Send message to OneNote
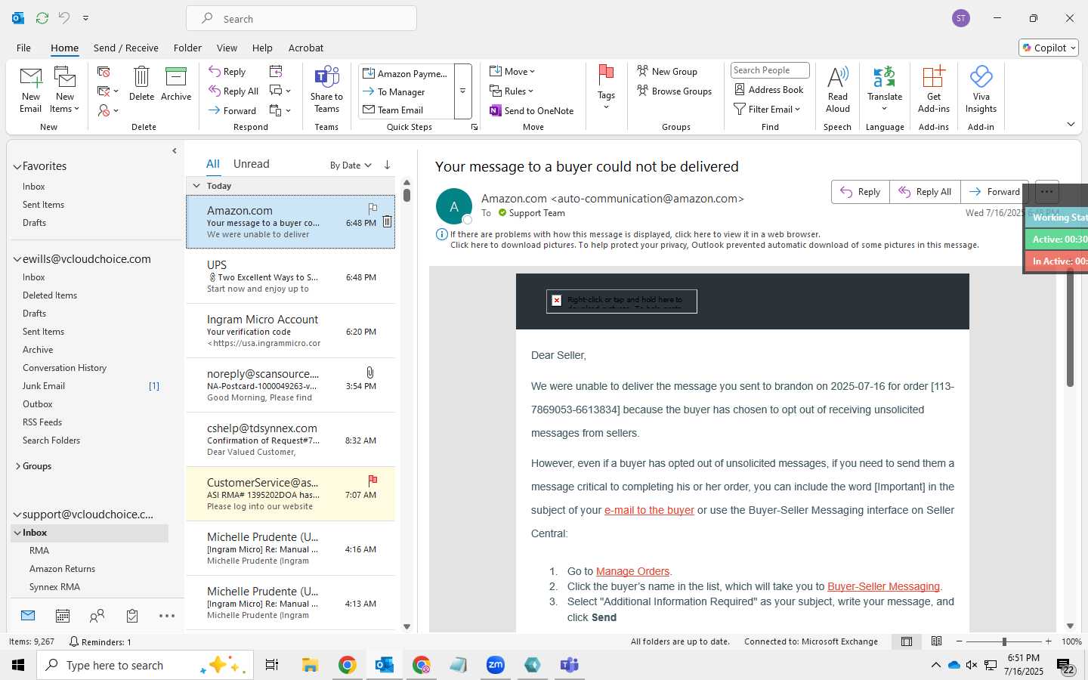1088x680 pixels. point(532,110)
